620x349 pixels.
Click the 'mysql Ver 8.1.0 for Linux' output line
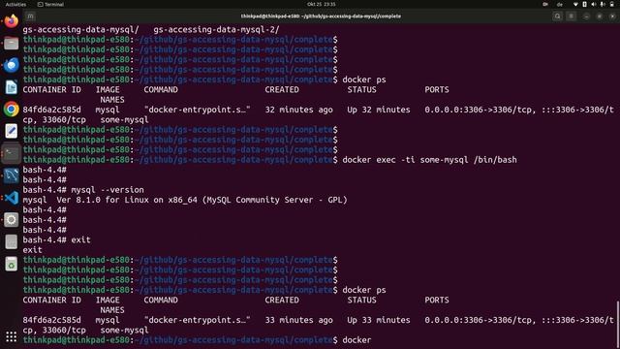tap(185, 200)
